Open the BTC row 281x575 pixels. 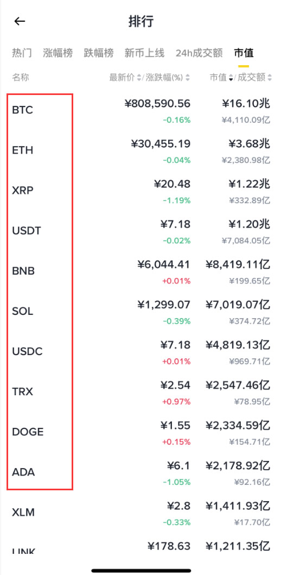pyautogui.click(x=140, y=110)
